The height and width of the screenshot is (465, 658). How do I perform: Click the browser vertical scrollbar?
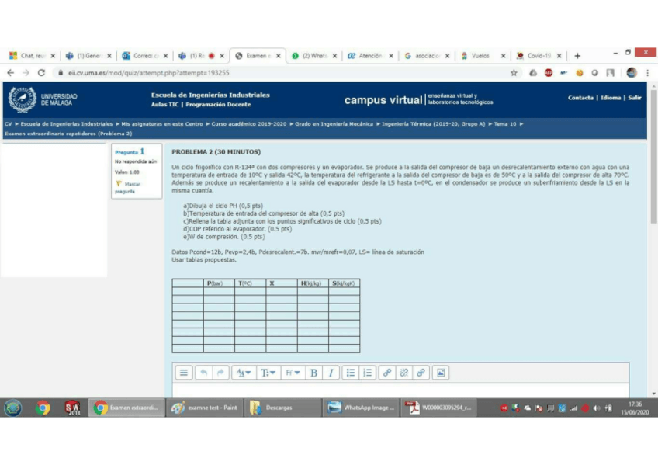point(653,233)
